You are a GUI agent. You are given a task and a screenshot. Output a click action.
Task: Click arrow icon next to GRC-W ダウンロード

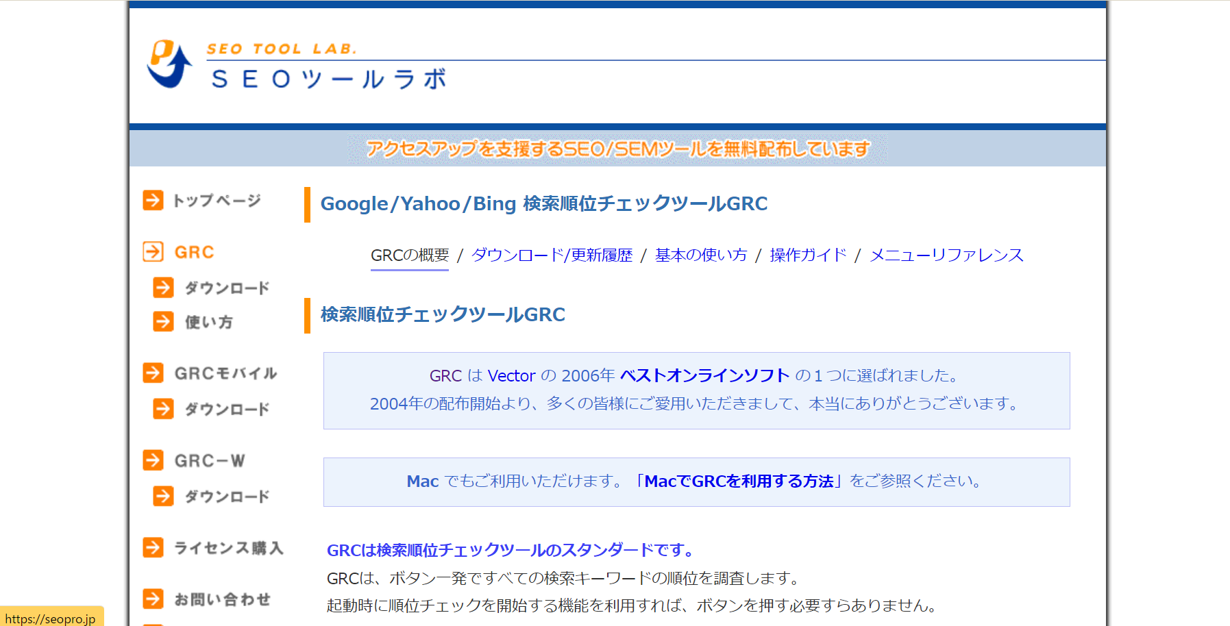click(163, 496)
